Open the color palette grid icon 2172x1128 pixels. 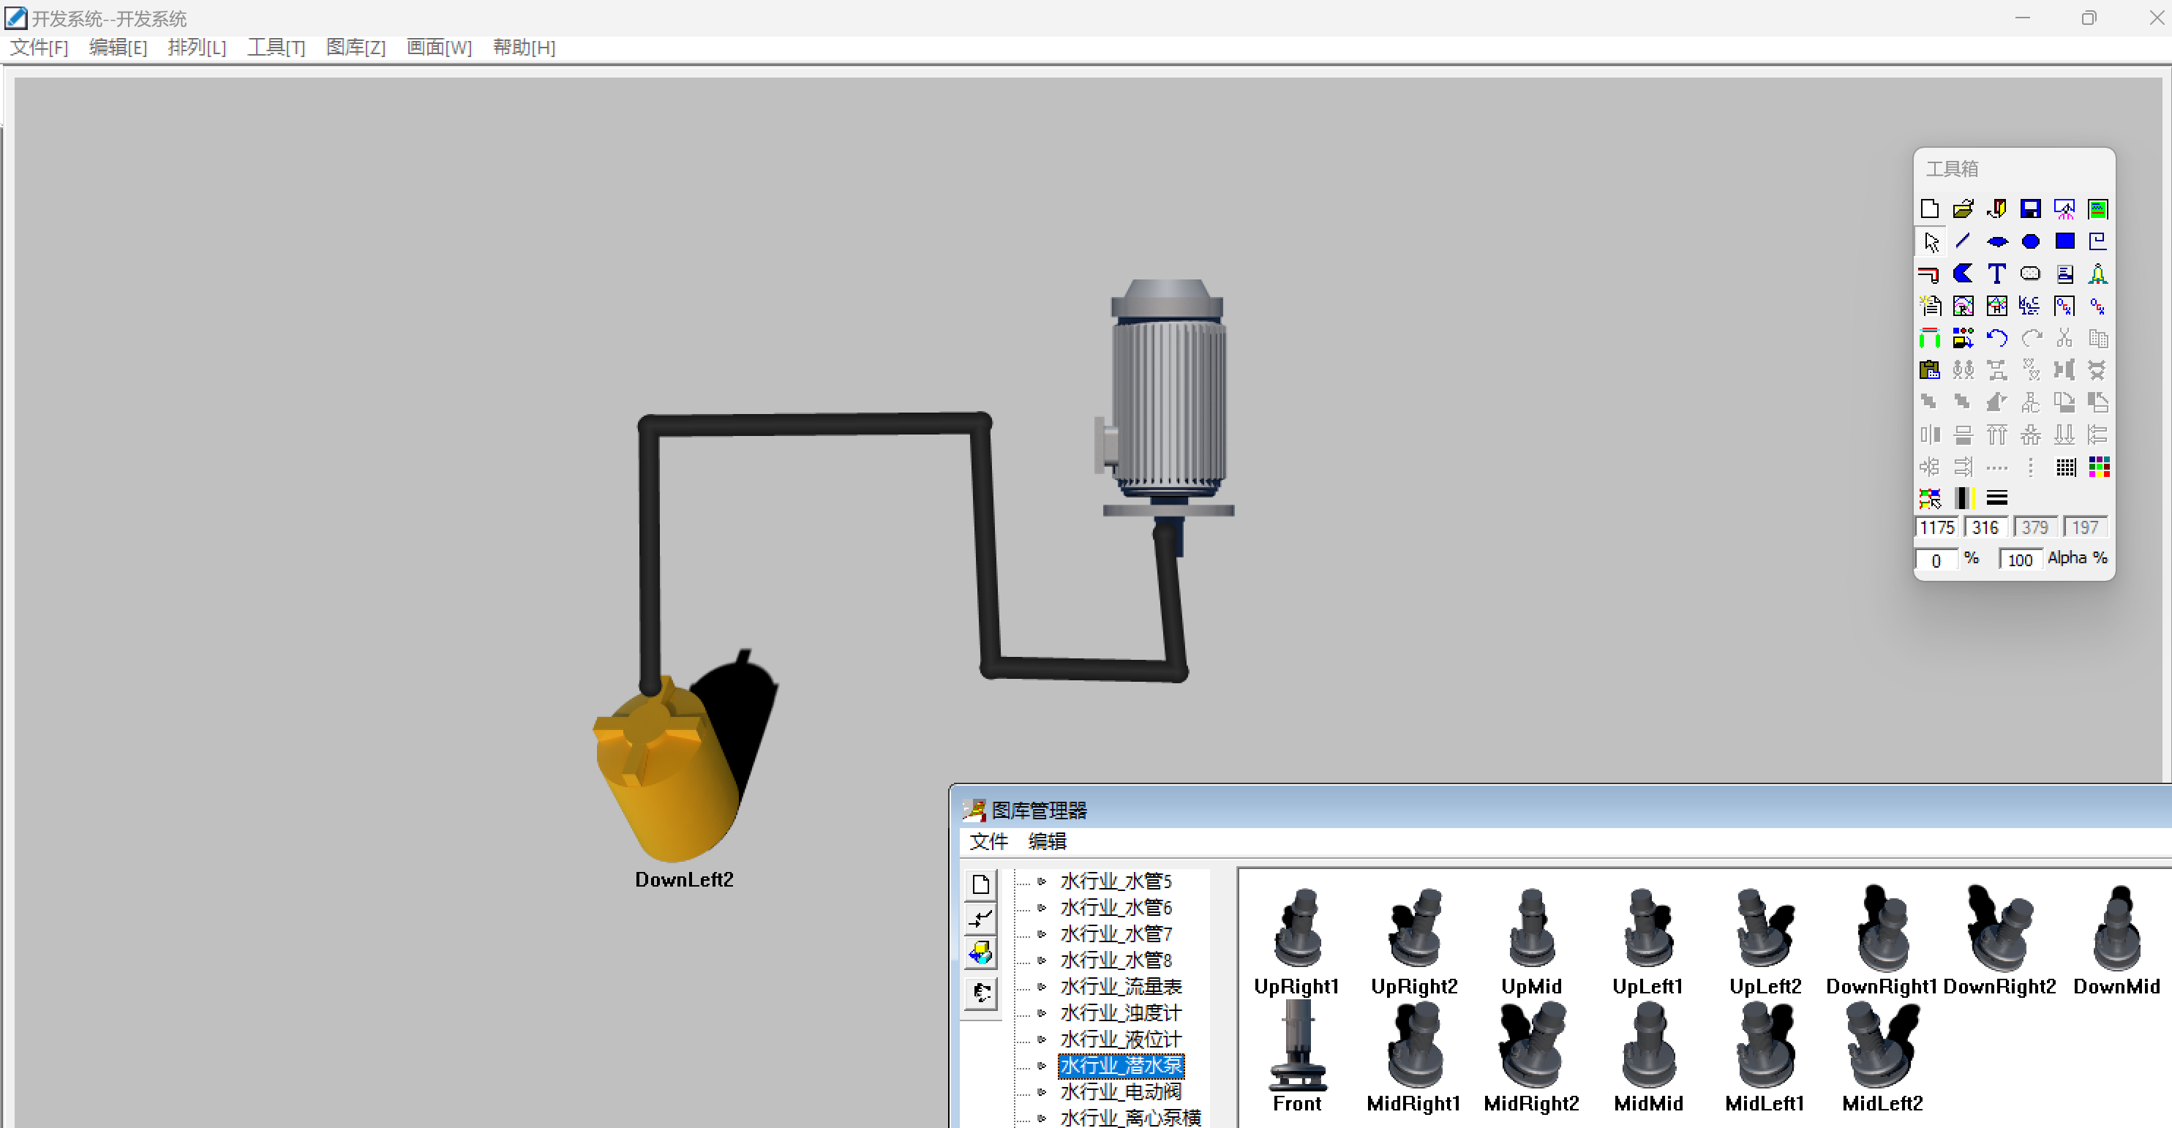tap(2098, 467)
